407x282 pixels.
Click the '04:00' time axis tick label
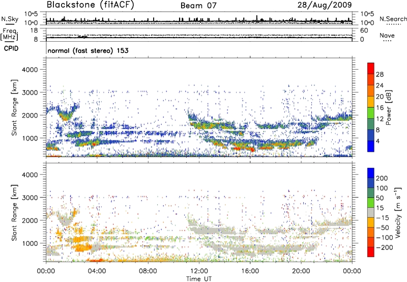(x=97, y=271)
